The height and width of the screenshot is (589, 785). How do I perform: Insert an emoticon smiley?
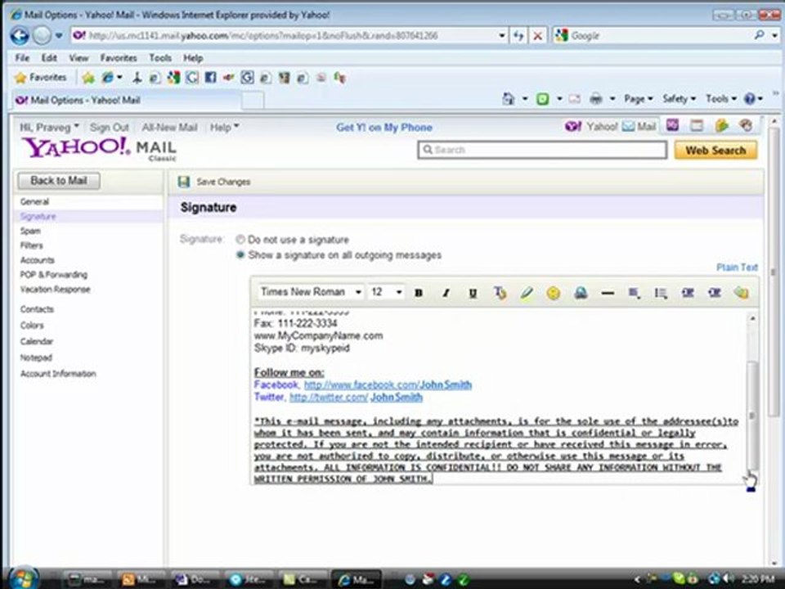554,293
